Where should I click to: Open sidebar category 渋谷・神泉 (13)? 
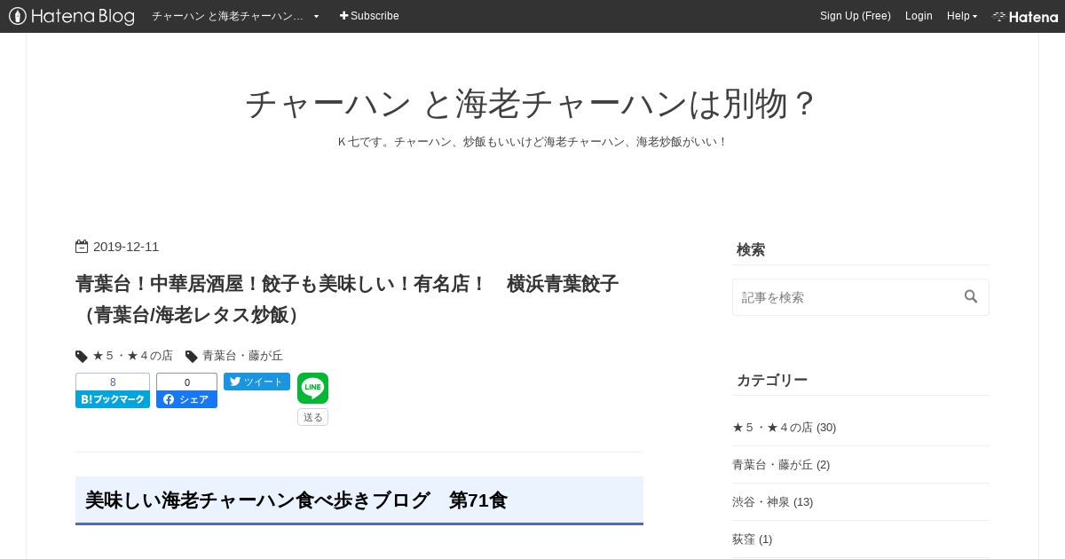click(x=772, y=502)
